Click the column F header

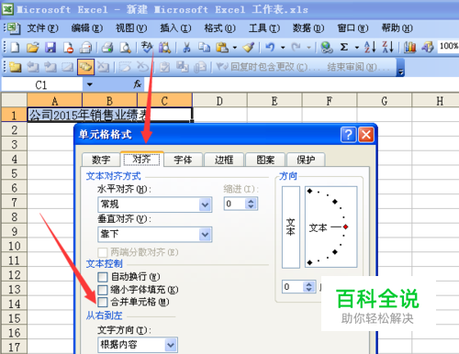pos(330,101)
